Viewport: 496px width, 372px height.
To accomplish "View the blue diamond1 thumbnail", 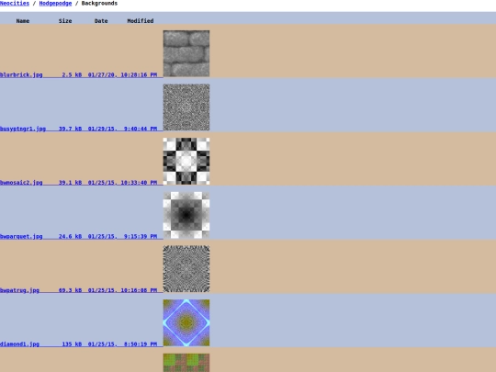I will [186, 322].
